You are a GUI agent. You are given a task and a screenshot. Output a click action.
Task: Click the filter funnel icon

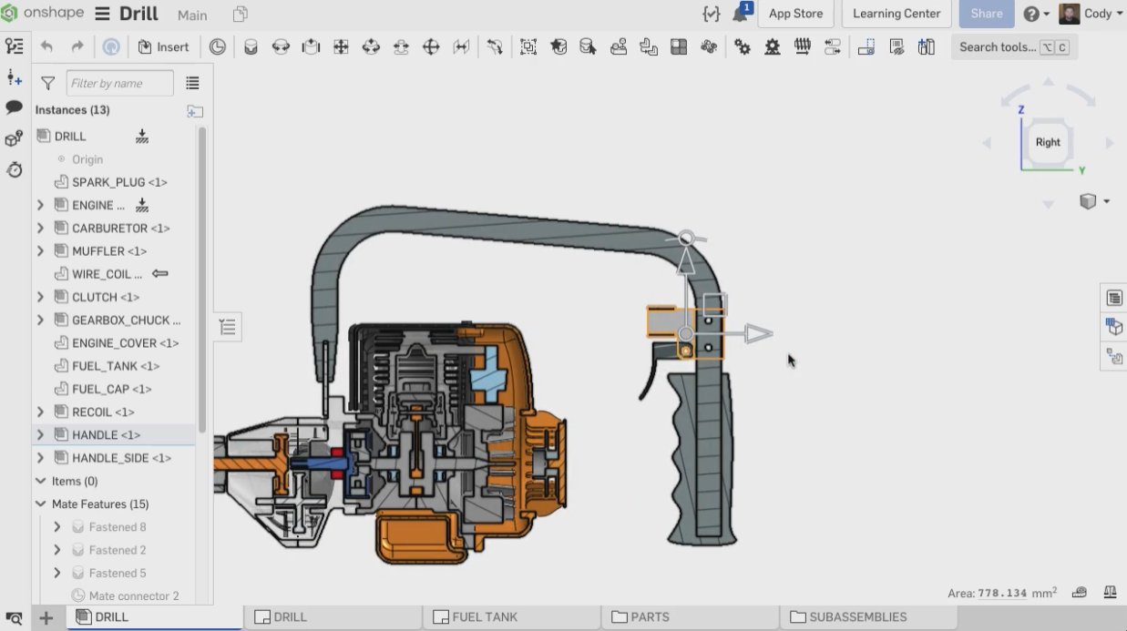48,83
